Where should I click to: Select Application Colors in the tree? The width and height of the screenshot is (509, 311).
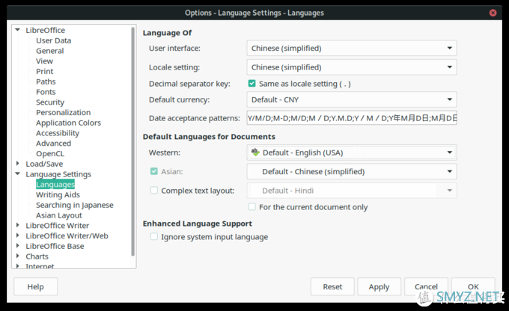pos(69,123)
